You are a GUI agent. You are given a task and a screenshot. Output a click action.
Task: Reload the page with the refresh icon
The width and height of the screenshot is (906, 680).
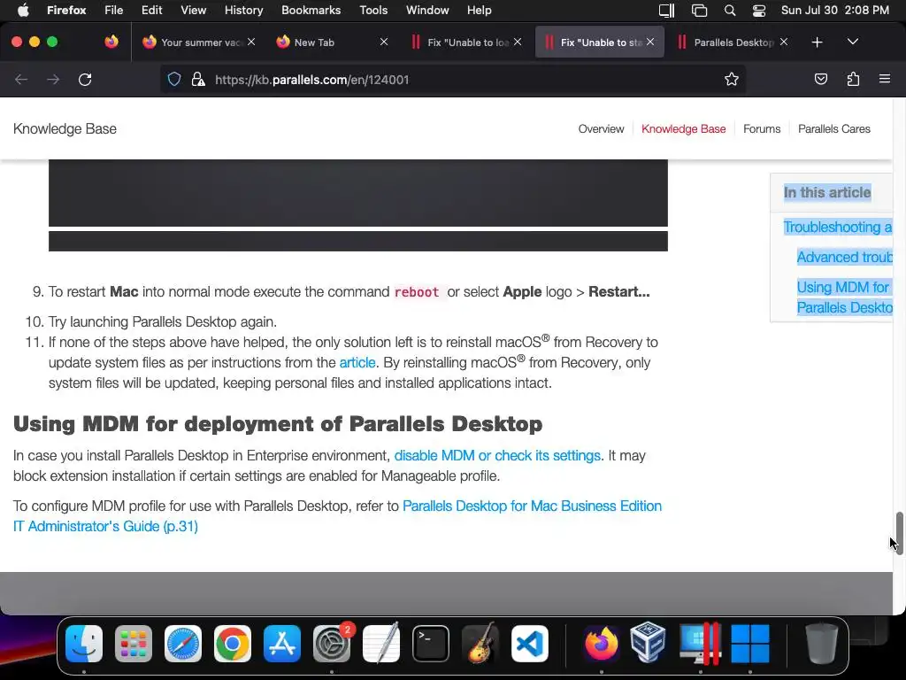(85, 79)
